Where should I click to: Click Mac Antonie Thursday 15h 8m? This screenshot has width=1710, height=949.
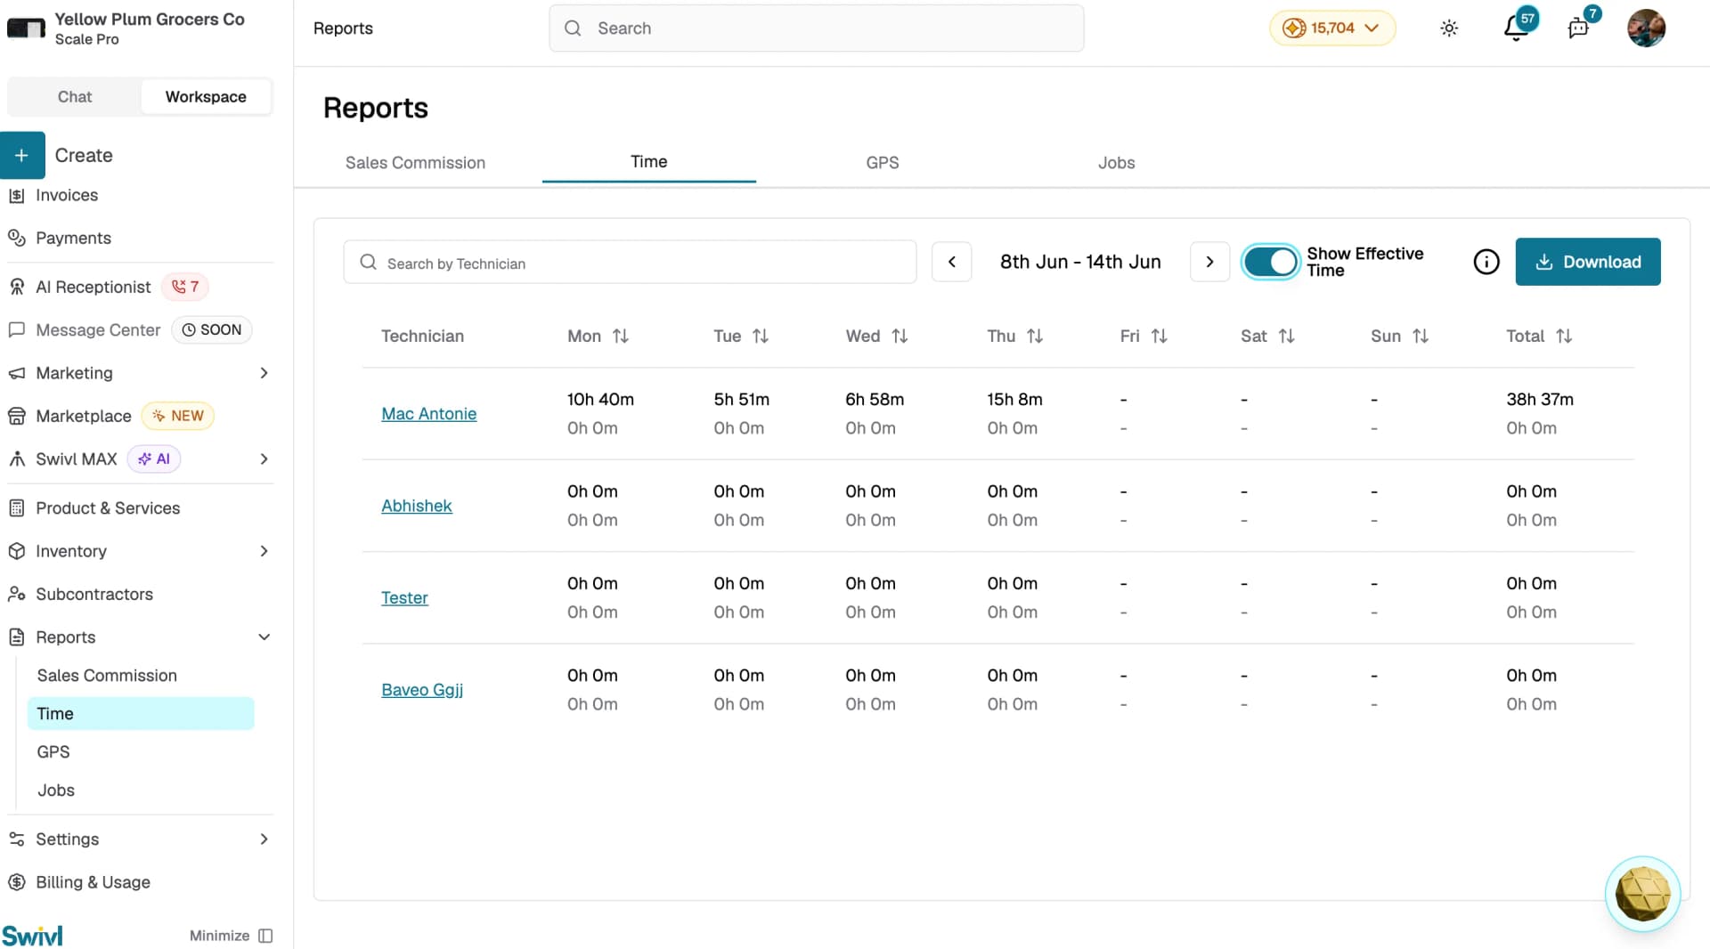point(1014,400)
